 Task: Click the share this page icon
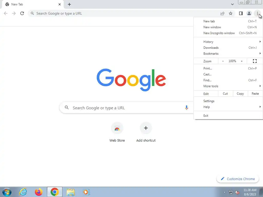click(222, 13)
